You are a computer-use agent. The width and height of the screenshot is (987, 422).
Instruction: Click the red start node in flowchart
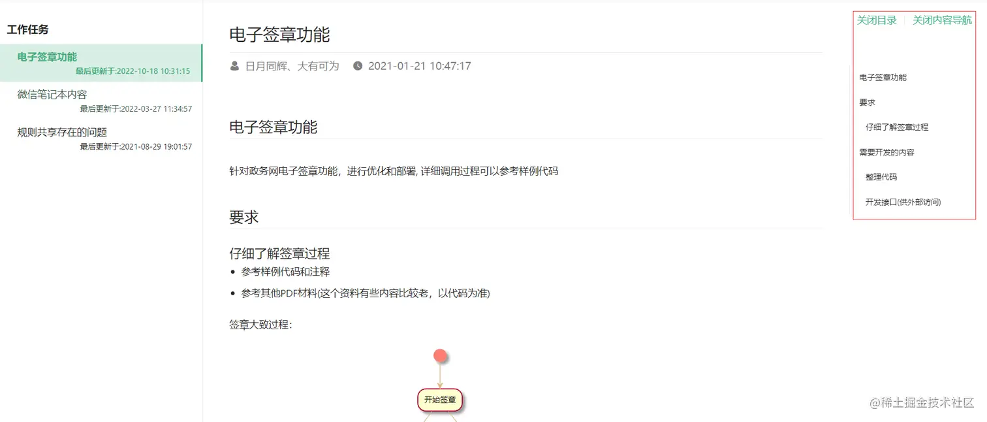441,356
